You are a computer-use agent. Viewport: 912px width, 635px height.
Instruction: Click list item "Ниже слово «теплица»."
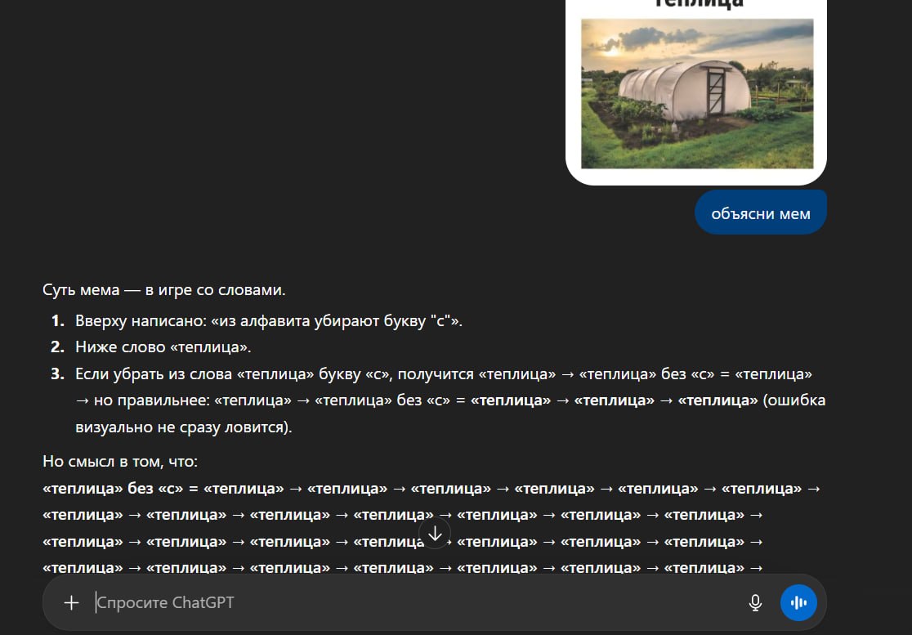[x=163, y=347]
